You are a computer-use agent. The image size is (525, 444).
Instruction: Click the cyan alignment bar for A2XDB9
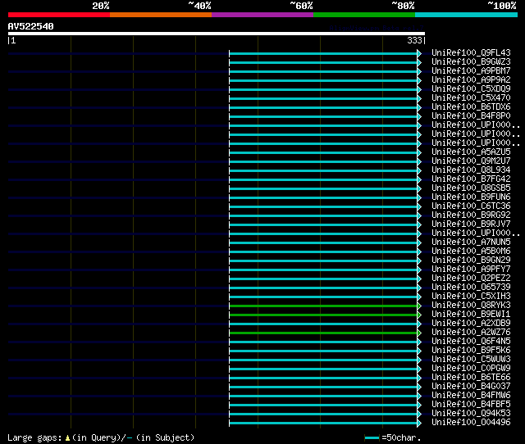pyautogui.click(x=323, y=324)
